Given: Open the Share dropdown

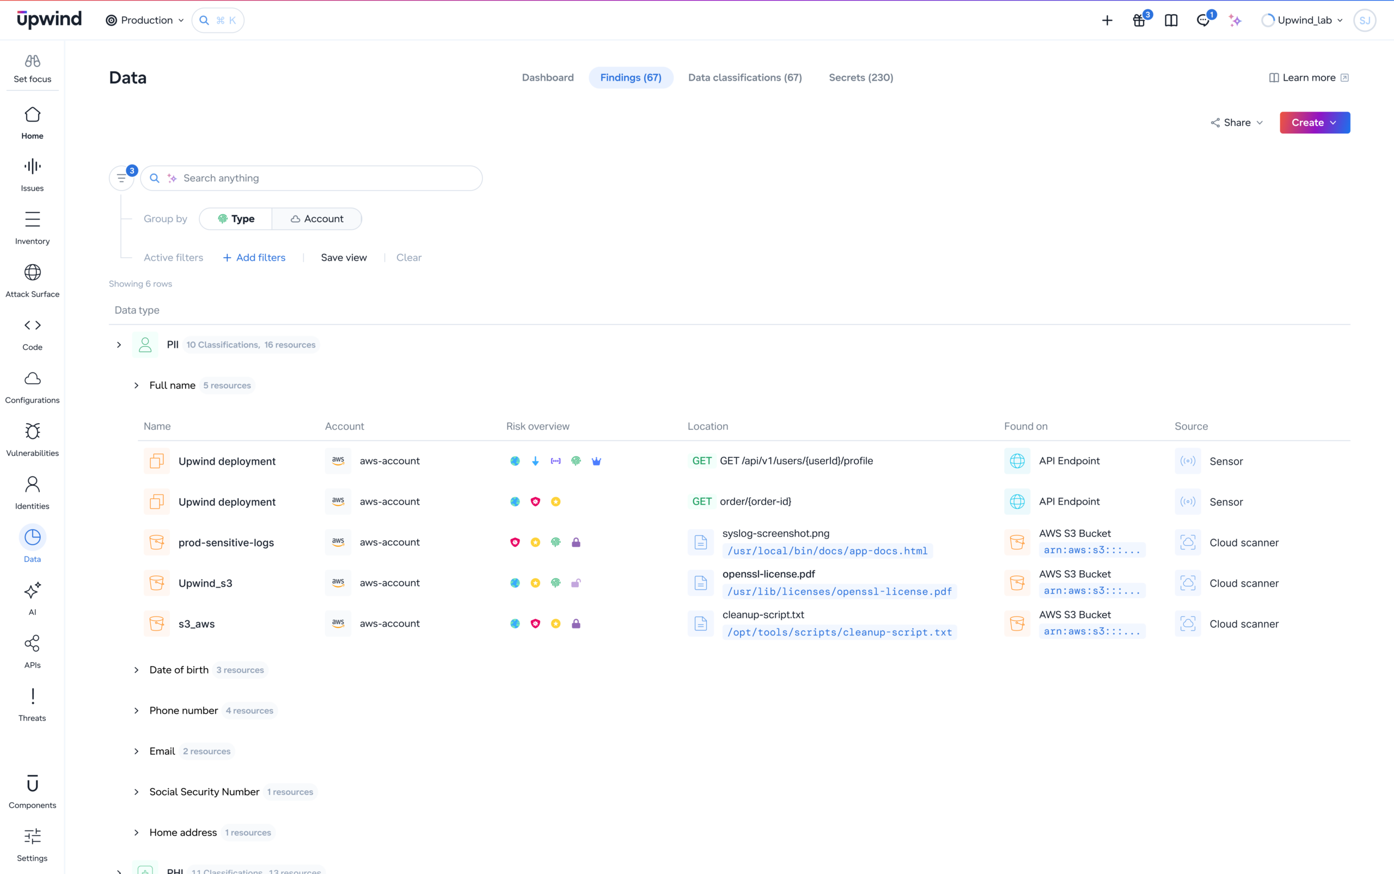Looking at the screenshot, I should pyautogui.click(x=1236, y=123).
